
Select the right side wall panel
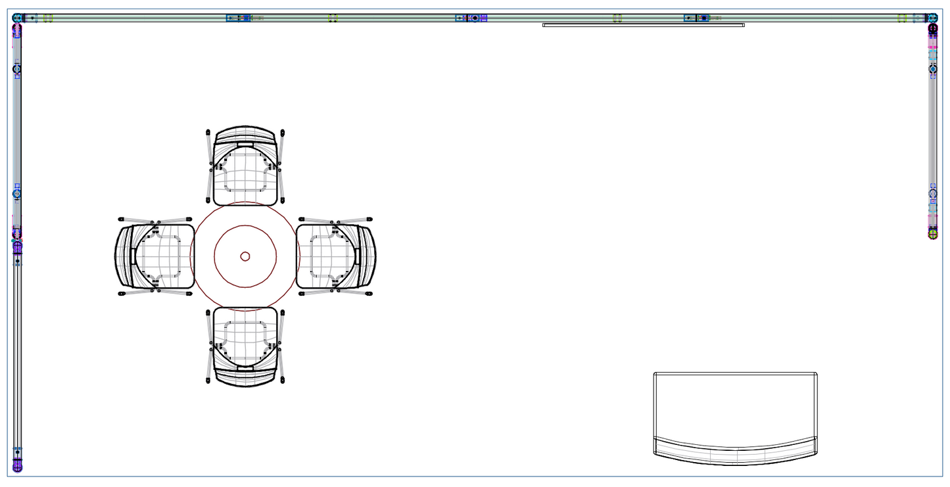(x=932, y=131)
